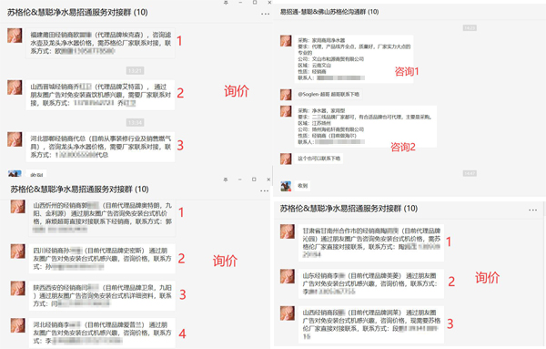This screenshot has height=349, width=546.
Task: Pin the chat window containing the 山西忻州 message
Action: coord(226,180)
